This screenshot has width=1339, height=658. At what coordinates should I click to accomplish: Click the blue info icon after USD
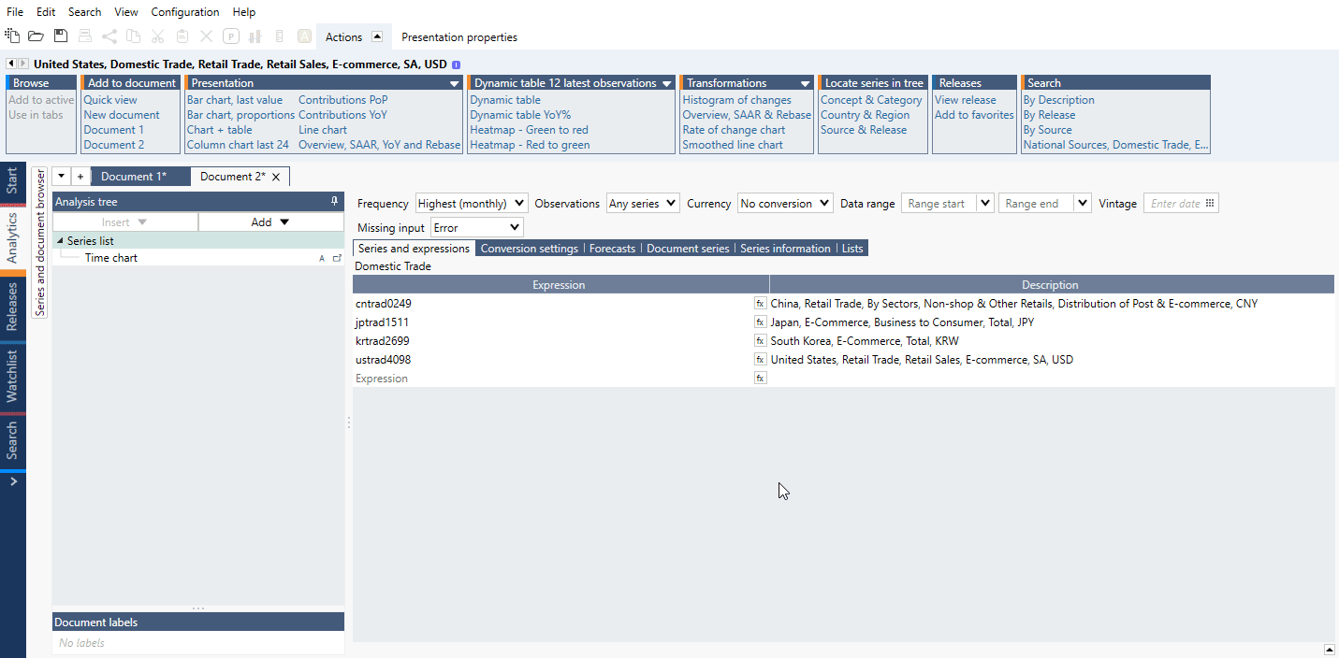(x=457, y=65)
